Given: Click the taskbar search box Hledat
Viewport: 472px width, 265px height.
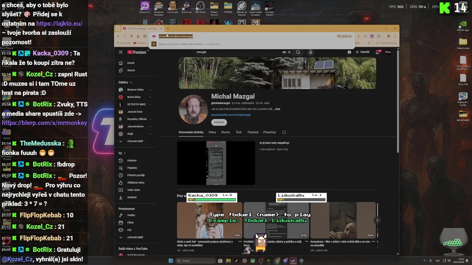Looking at the screenshot, I should (195, 261).
